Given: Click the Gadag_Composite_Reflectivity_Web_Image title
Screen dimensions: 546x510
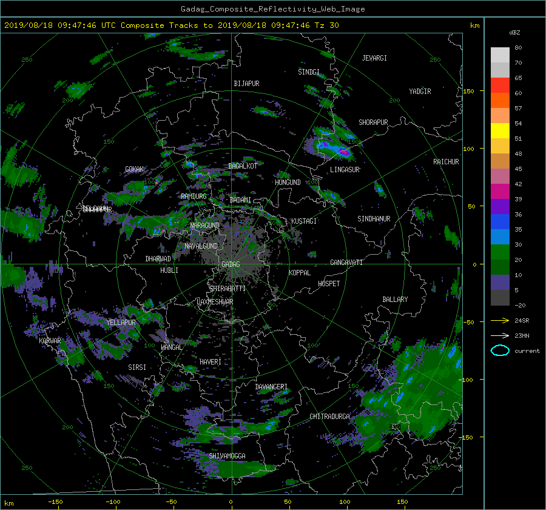Looking at the screenshot, I should [272, 9].
